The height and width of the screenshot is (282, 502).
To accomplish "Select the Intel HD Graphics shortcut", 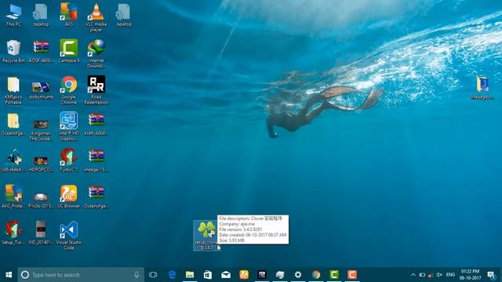I will (x=68, y=127).
